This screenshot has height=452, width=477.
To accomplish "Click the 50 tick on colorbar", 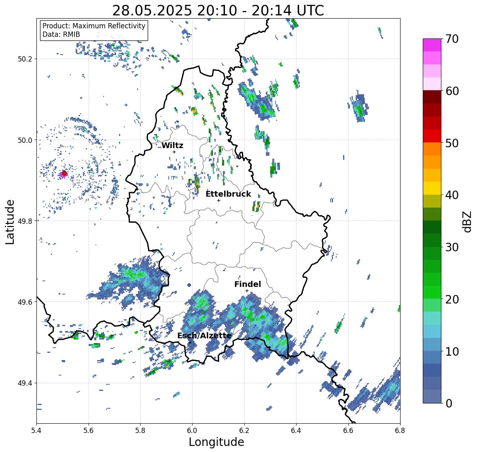I will (452, 143).
